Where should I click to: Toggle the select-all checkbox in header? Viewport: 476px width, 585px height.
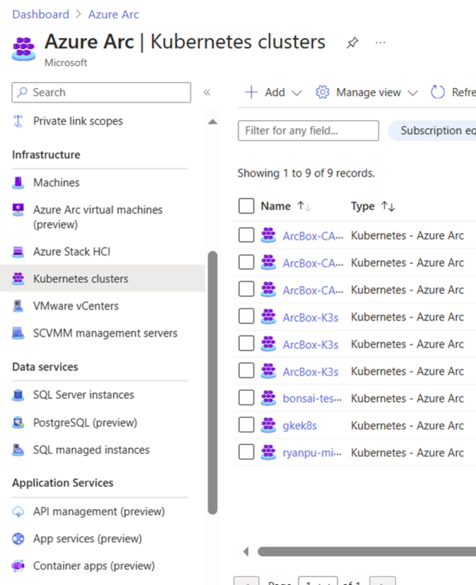click(246, 206)
